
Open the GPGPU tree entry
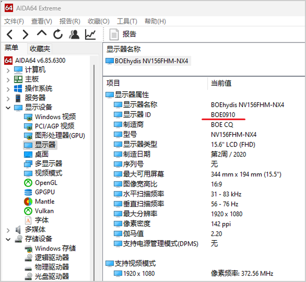[x=45, y=192]
